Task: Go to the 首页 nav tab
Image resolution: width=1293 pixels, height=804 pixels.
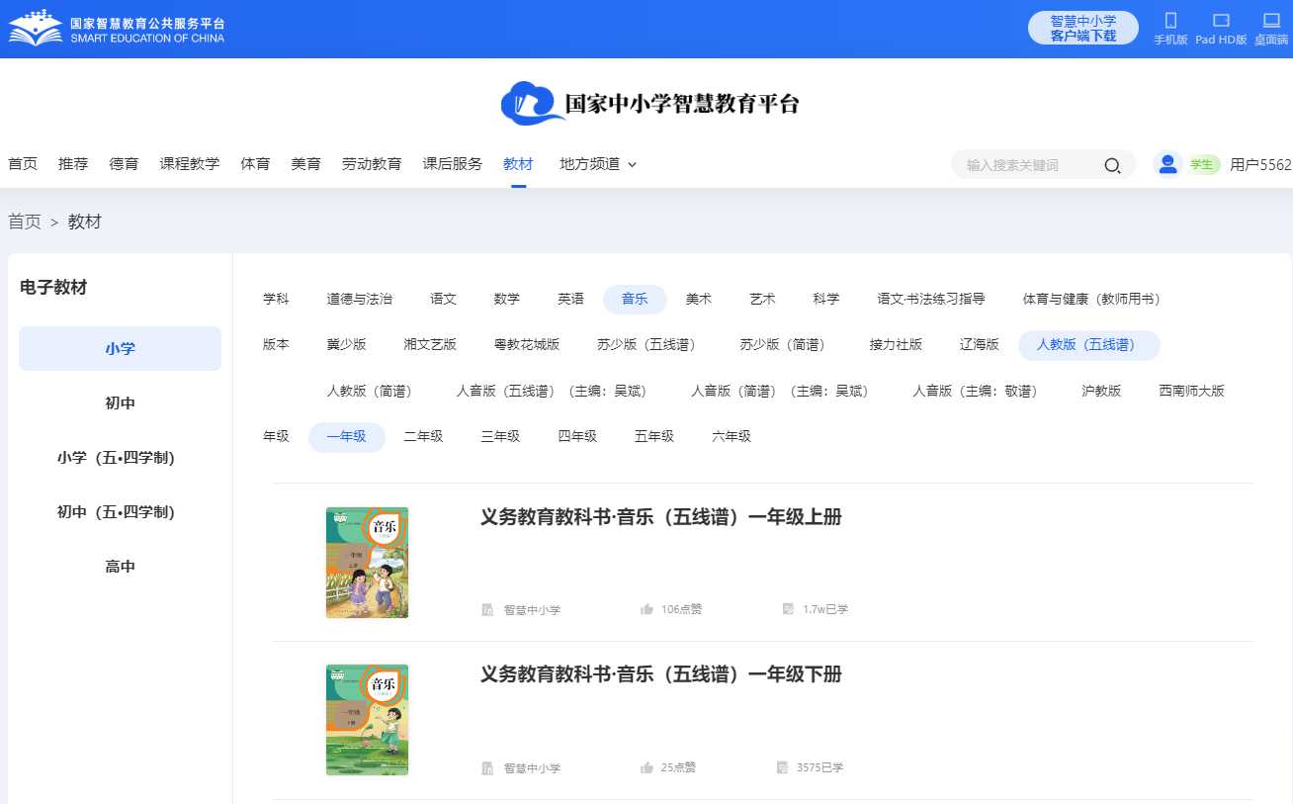Action: tap(23, 164)
